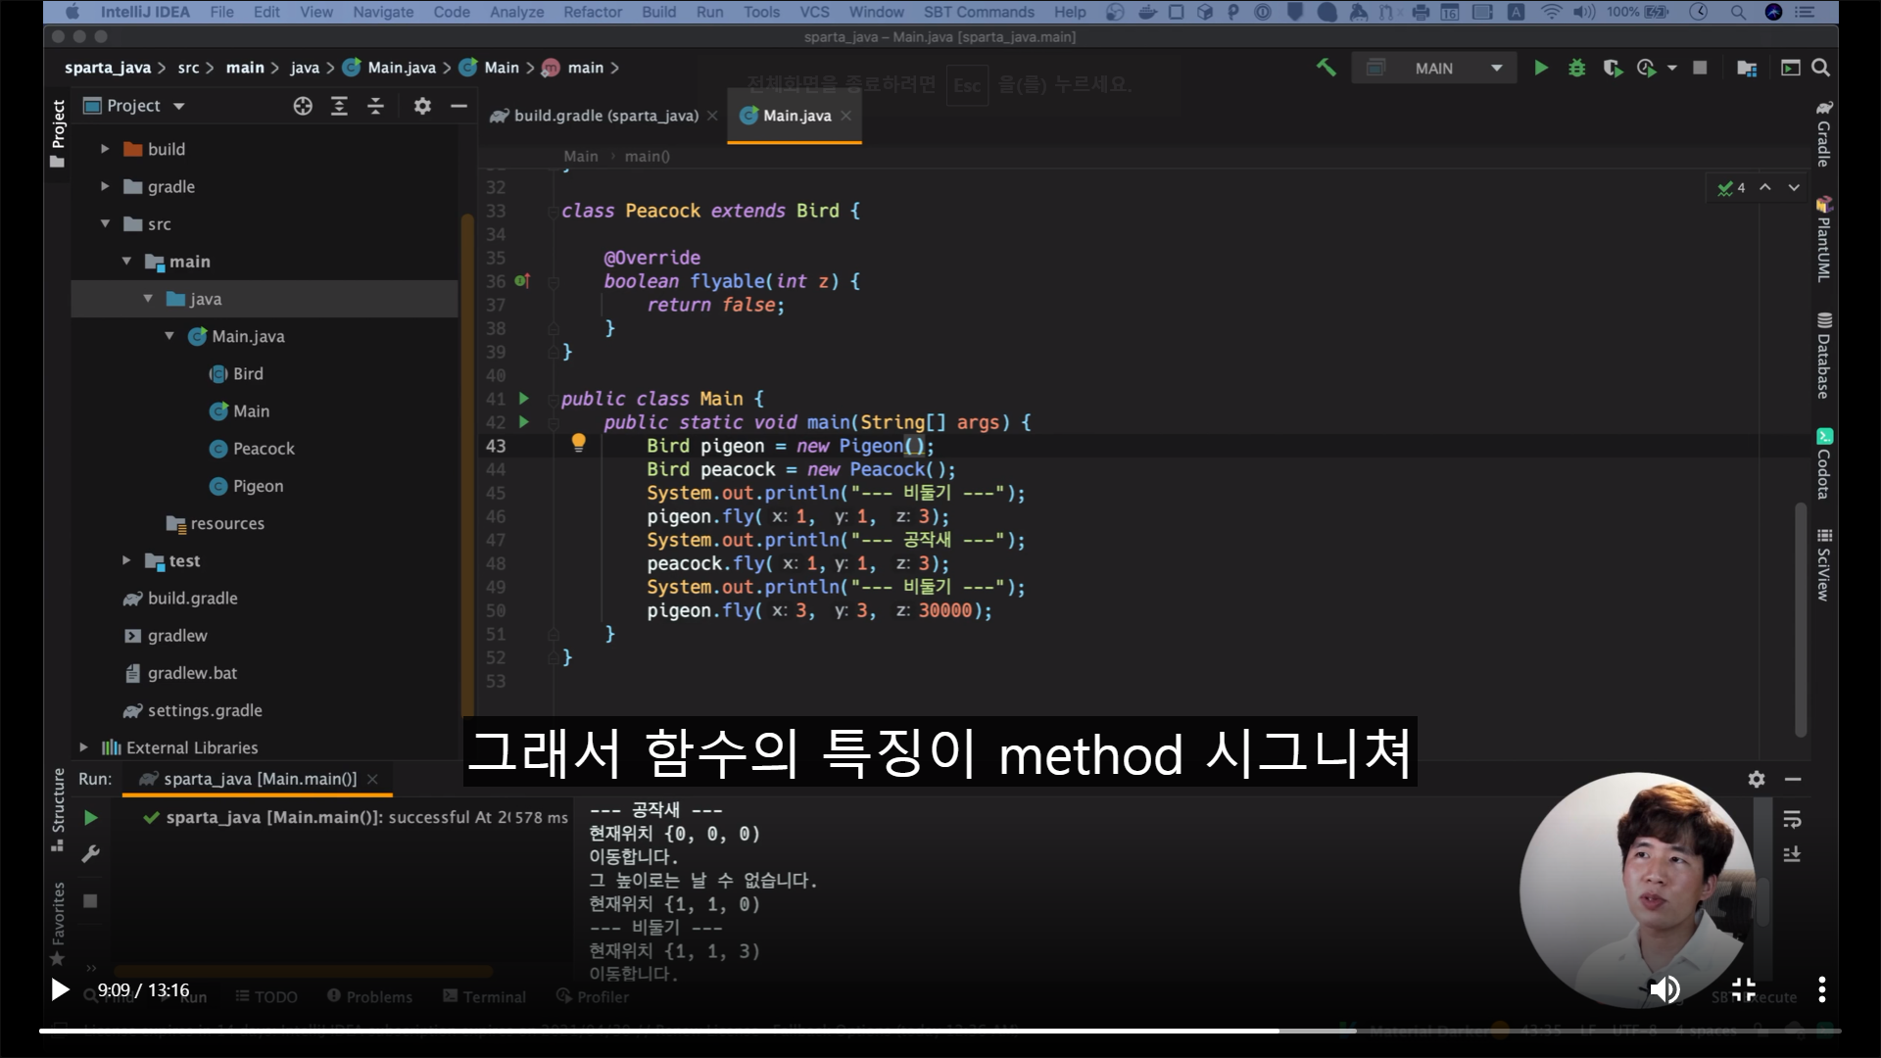Image resolution: width=1881 pixels, height=1058 pixels.
Task: Click the main() breadcrumb above the editor
Action: pos(648,157)
